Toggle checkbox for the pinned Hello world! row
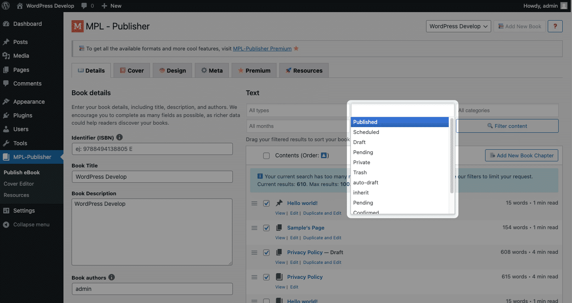The image size is (572, 303). click(266, 203)
